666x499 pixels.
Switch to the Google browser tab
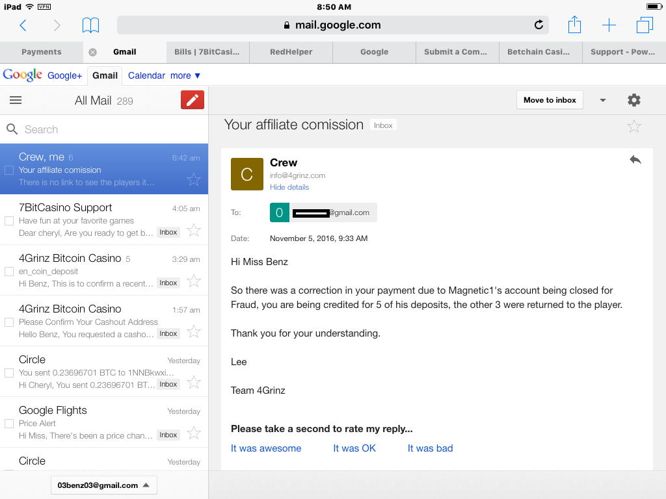click(x=374, y=52)
